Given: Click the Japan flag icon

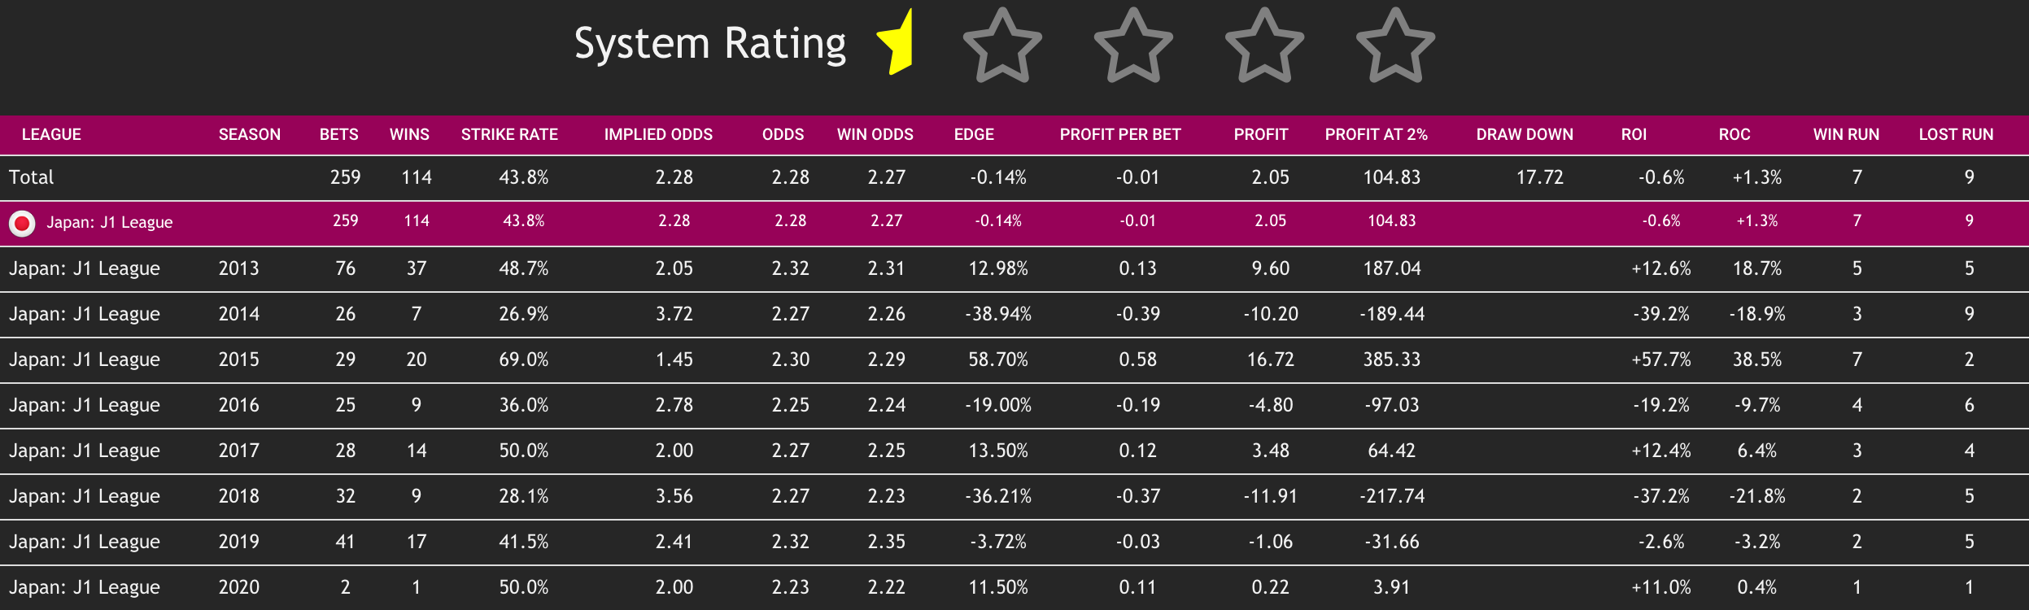Looking at the screenshot, I should coord(22,223).
